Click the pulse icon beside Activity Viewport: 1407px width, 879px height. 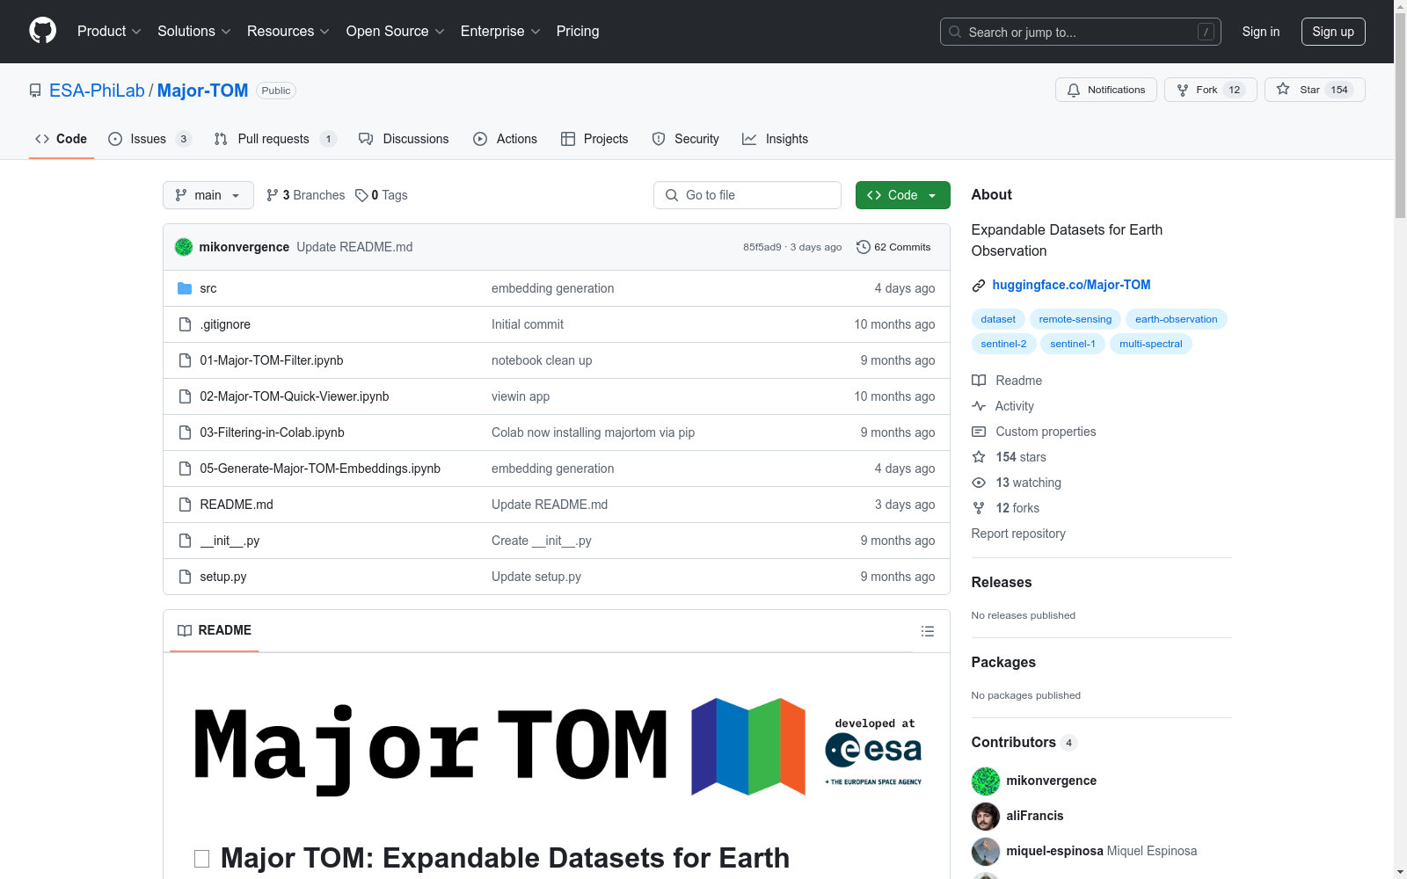[x=979, y=406]
